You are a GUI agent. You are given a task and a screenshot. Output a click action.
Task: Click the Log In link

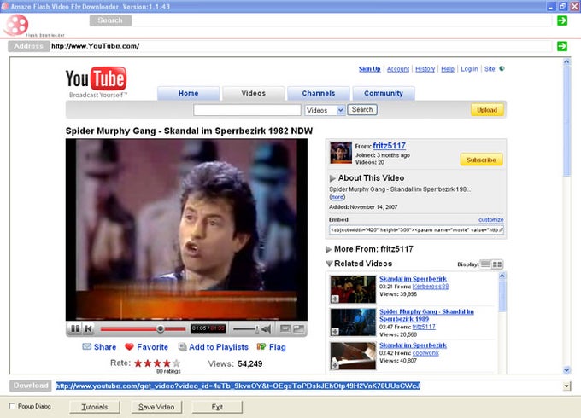pyautogui.click(x=469, y=69)
